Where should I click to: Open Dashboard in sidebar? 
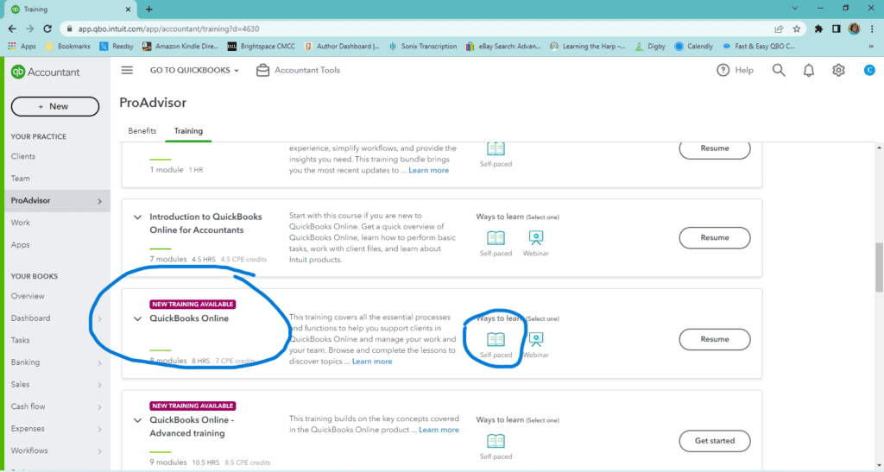click(x=30, y=318)
